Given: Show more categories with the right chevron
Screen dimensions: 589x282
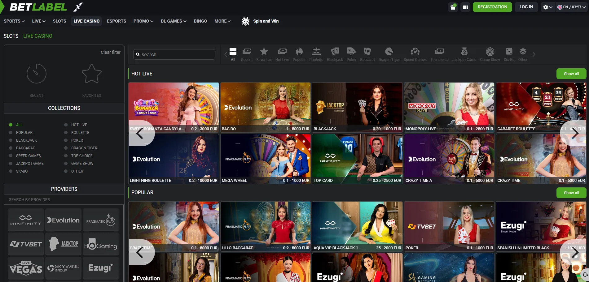Looking at the screenshot, I should coord(534,54).
